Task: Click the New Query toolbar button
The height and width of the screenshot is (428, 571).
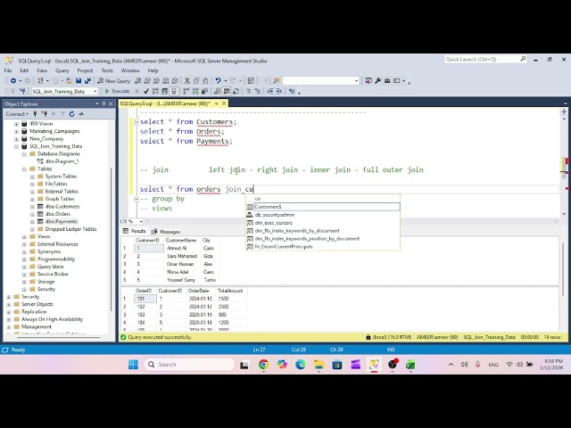Action: 113,81
